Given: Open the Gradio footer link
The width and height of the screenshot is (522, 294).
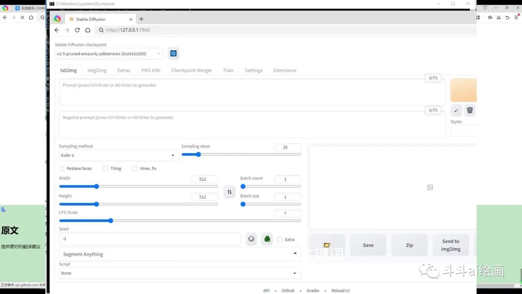Looking at the screenshot, I should (313, 291).
